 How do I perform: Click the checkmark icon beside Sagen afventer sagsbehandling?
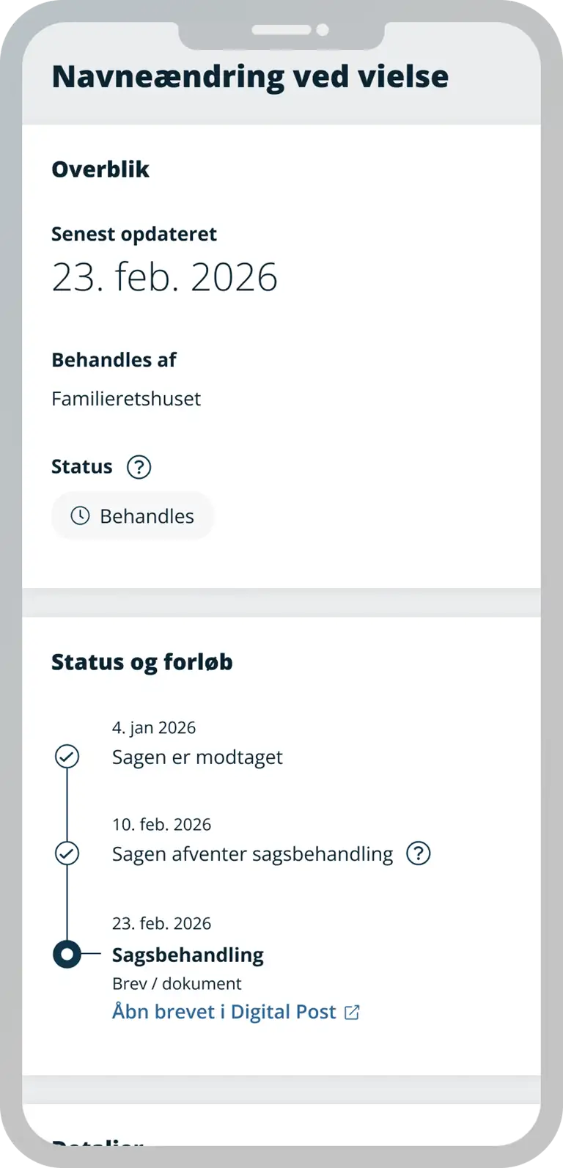coord(67,853)
